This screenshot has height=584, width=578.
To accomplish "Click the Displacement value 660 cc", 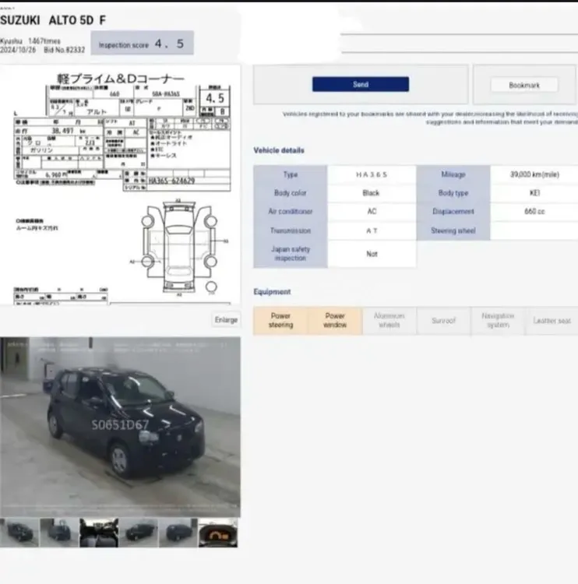I will (x=534, y=212).
